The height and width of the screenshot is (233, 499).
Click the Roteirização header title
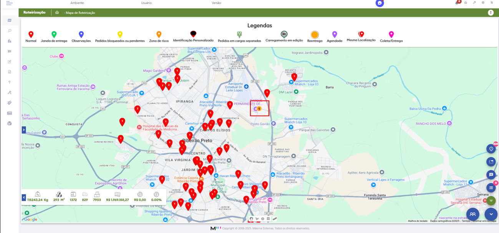click(x=34, y=13)
